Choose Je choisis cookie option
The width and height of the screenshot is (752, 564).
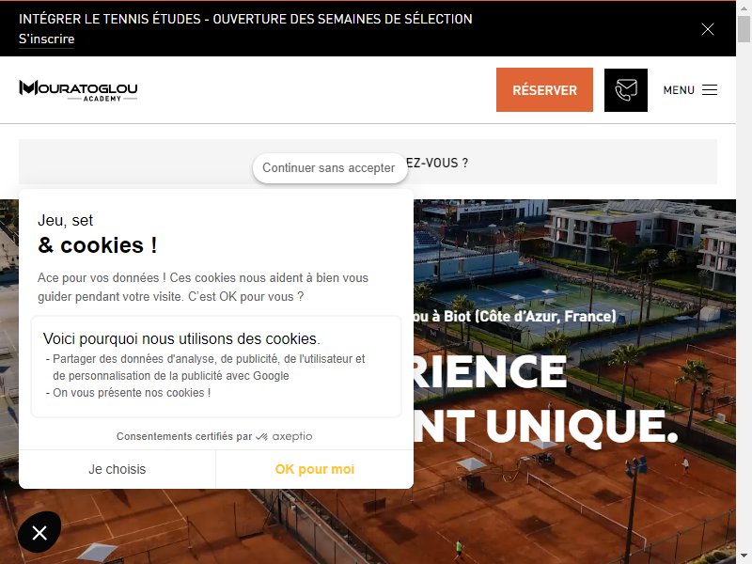pyautogui.click(x=117, y=469)
